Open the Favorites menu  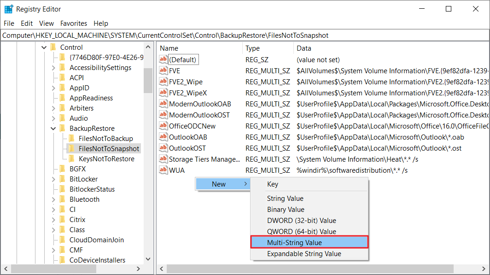click(73, 23)
